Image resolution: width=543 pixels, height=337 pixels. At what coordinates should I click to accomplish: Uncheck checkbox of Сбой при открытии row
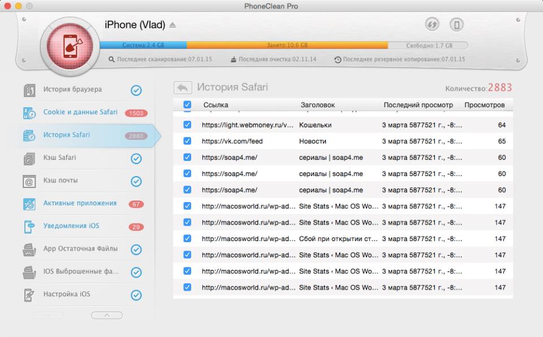(x=187, y=238)
